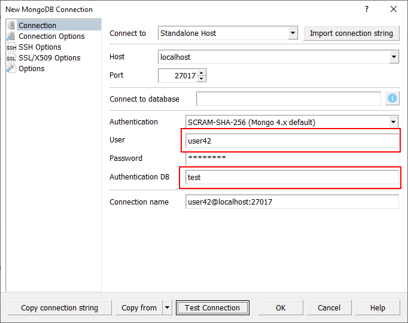Select Connection Options in the left panel
408x323 pixels.
coord(51,36)
